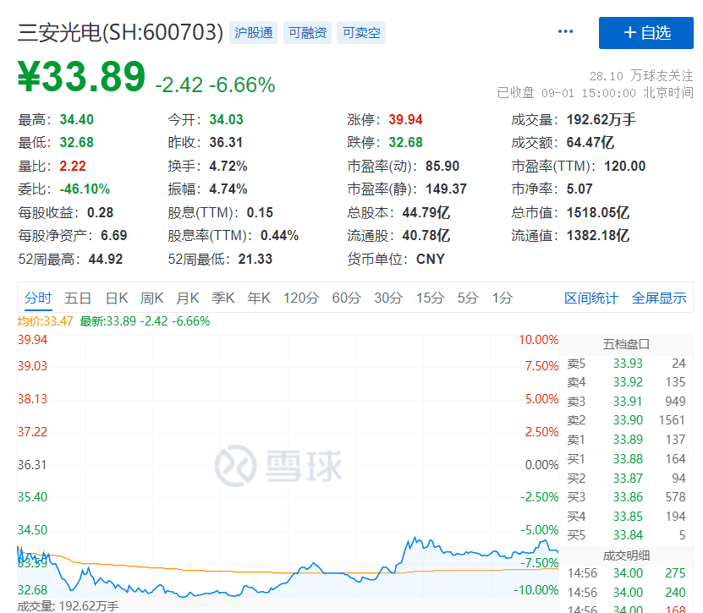Image resolution: width=703 pixels, height=613 pixels.
Task: Click the 可卖空 tag
Action: [360, 33]
